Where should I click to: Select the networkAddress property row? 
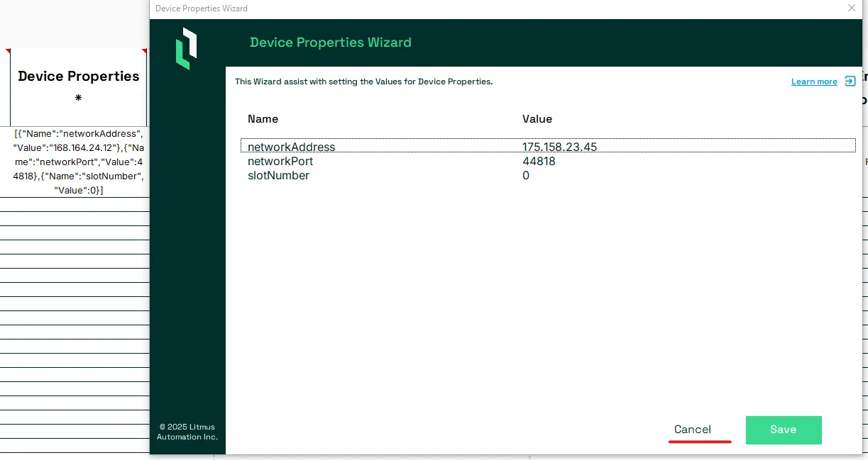point(548,145)
